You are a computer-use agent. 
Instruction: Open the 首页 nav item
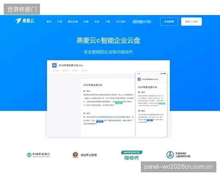point(49,22)
